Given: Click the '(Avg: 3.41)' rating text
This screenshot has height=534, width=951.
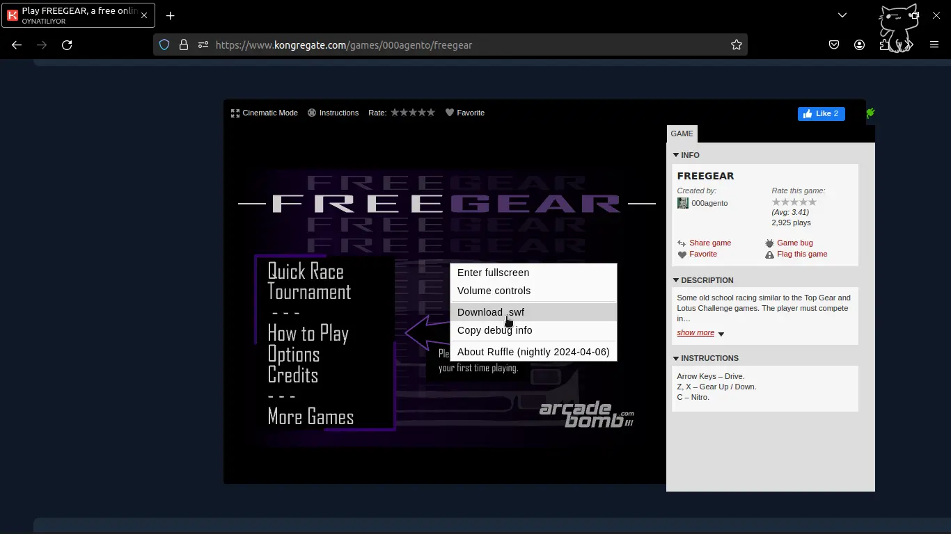Looking at the screenshot, I should tap(790, 213).
